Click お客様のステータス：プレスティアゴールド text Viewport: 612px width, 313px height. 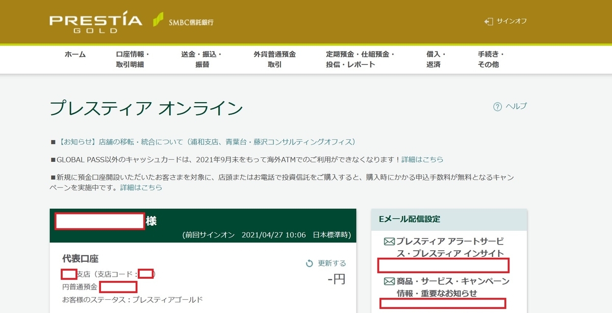click(x=133, y=299)
